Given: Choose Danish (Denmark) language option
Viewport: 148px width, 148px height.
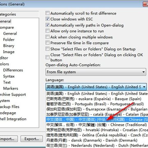Looking at the screenshot, I should pos(97,140).
